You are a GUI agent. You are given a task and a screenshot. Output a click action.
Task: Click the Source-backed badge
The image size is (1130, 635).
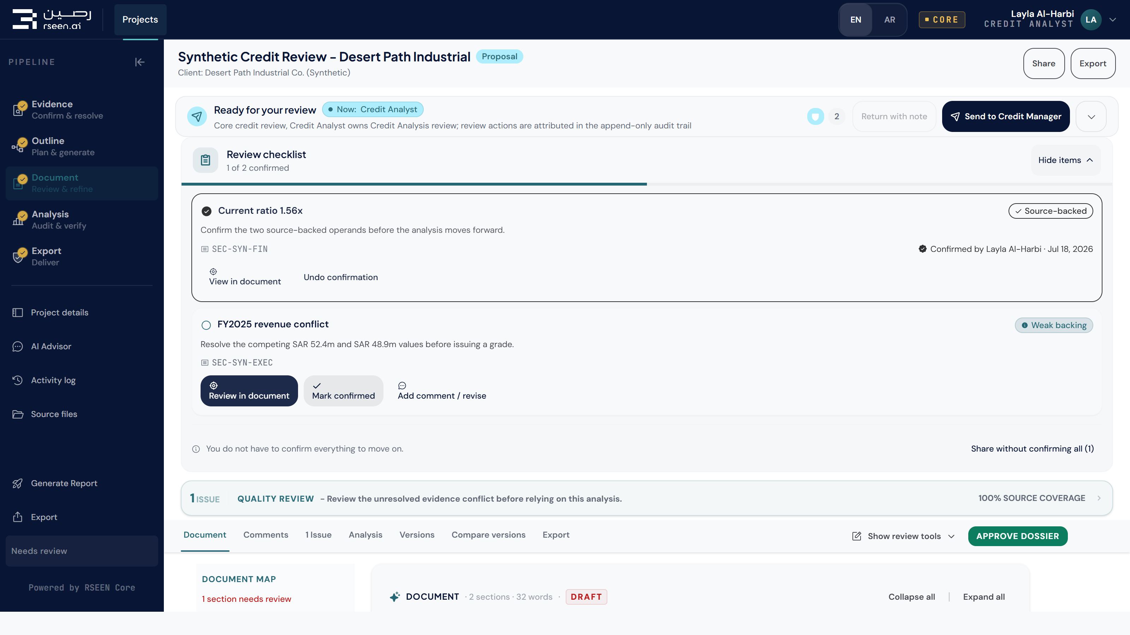click(x=1051, y=211)
